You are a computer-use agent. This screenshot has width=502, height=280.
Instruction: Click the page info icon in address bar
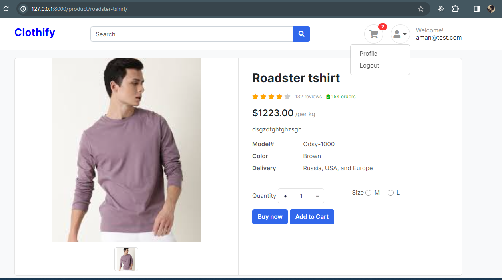pos(23,8)
